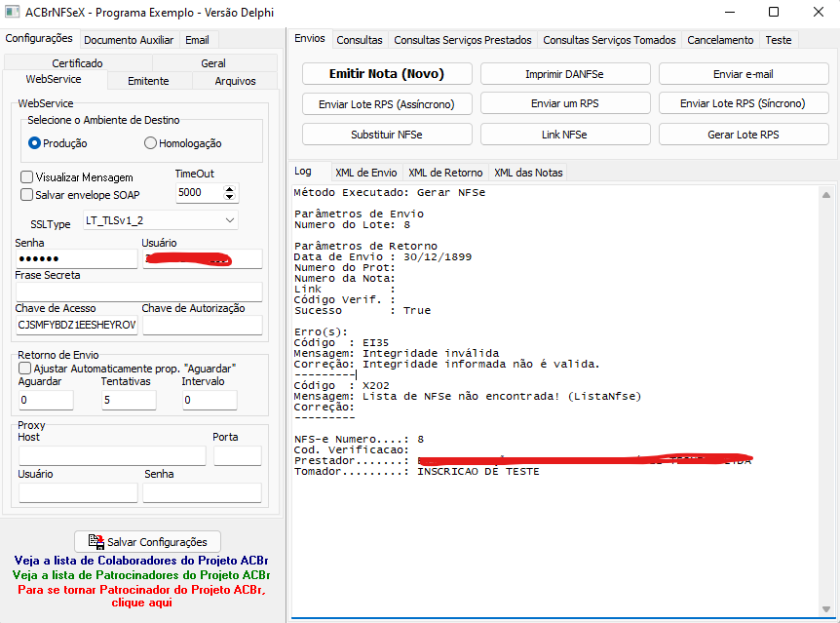
Task: Click the 'Método Executado: Gerar NFSe' line
Action: (x=390, y=192)
